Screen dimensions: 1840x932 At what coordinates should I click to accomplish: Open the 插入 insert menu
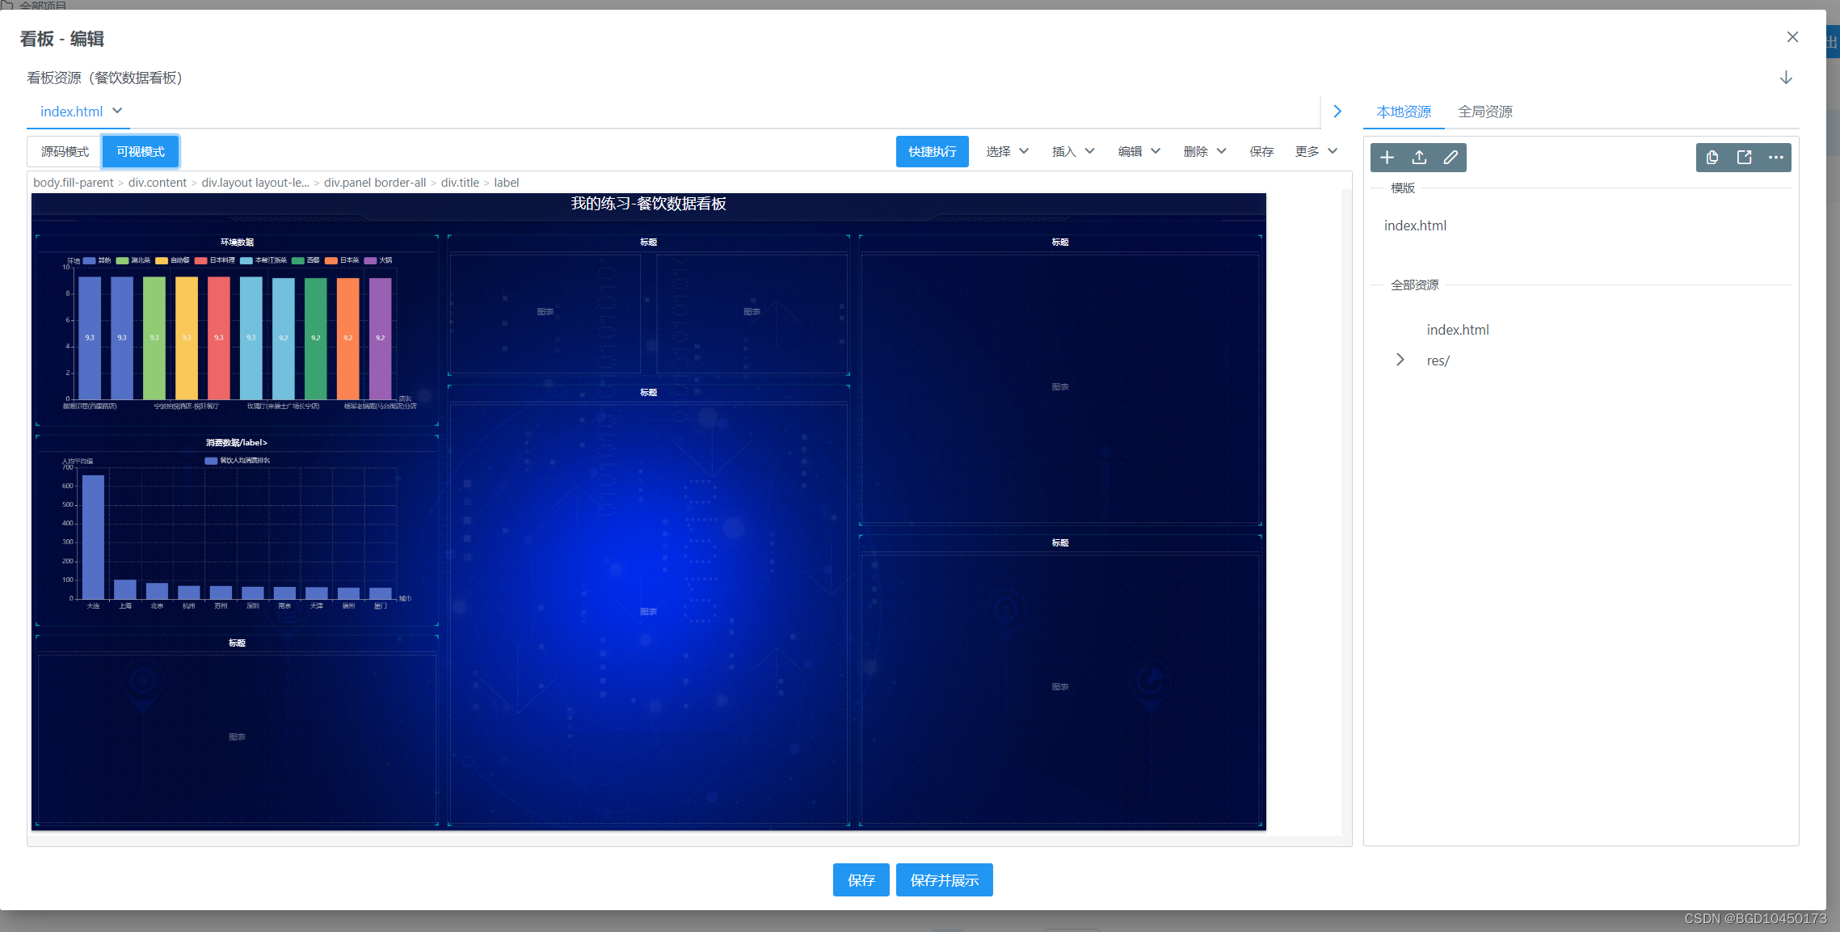[x=1072, y=151]
